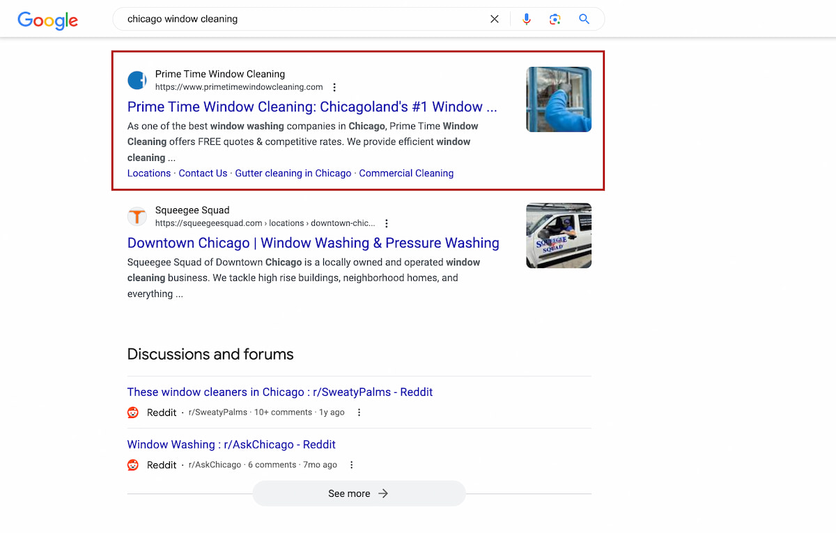
Task: Click the Google logo
Action: (x=47, y=20)
